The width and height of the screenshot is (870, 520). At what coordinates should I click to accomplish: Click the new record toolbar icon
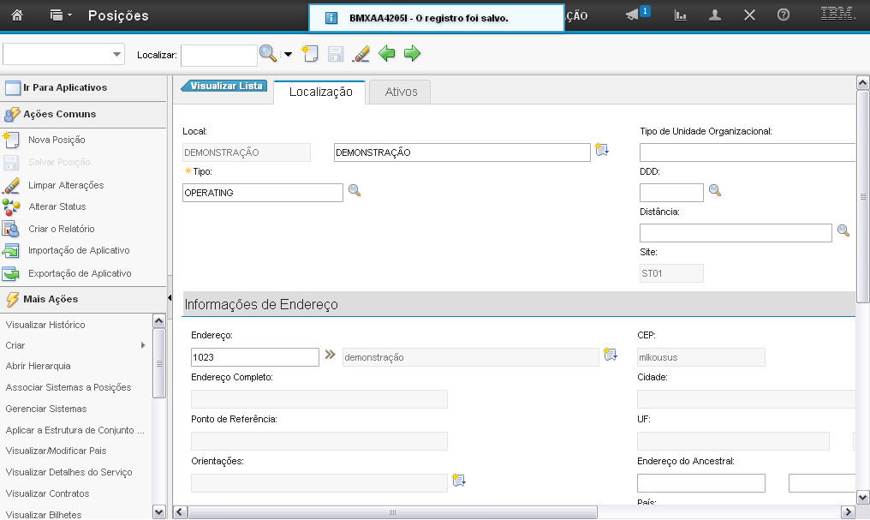tap(310, 54)
